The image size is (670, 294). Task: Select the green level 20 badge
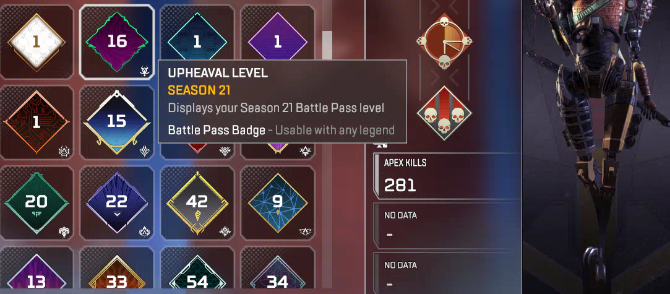pyautogui.click(x=37, y=202)
